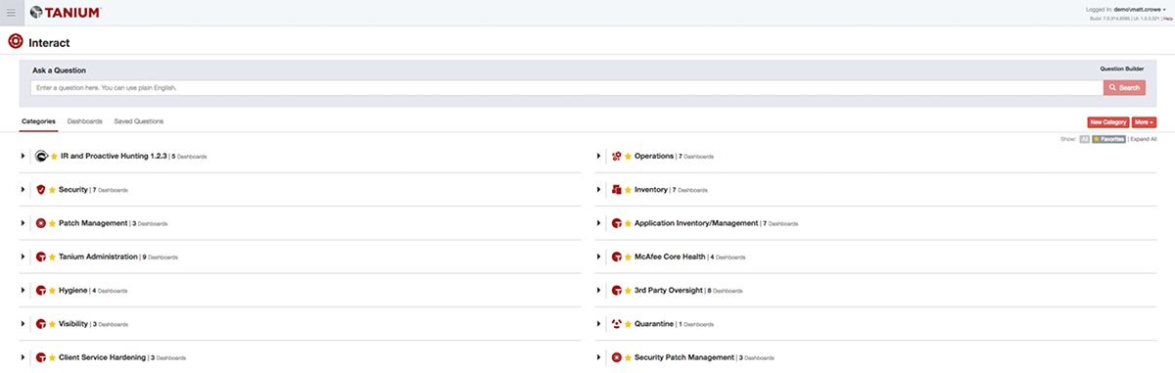
Task: Click the Ask a Question input field
Action: [566, 88]
